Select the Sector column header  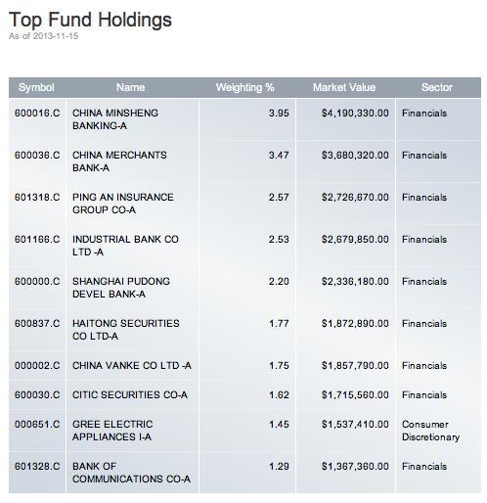point(437,87)
